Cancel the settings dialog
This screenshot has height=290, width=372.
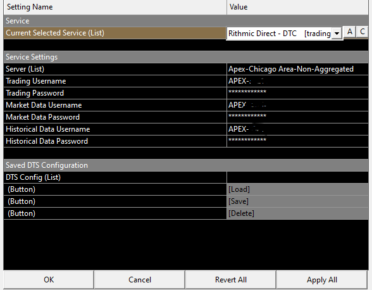(x=140, y=279)
